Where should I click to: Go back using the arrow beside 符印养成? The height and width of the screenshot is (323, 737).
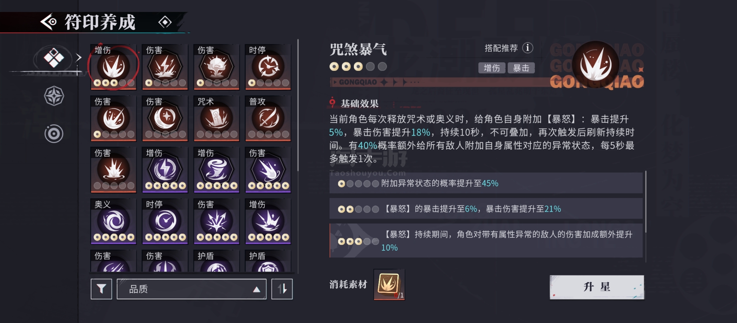[49, 22]
